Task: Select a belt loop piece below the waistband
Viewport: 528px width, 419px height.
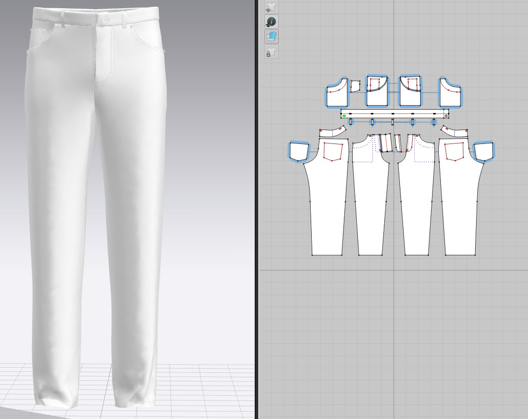Action: (x=373, y=122)
